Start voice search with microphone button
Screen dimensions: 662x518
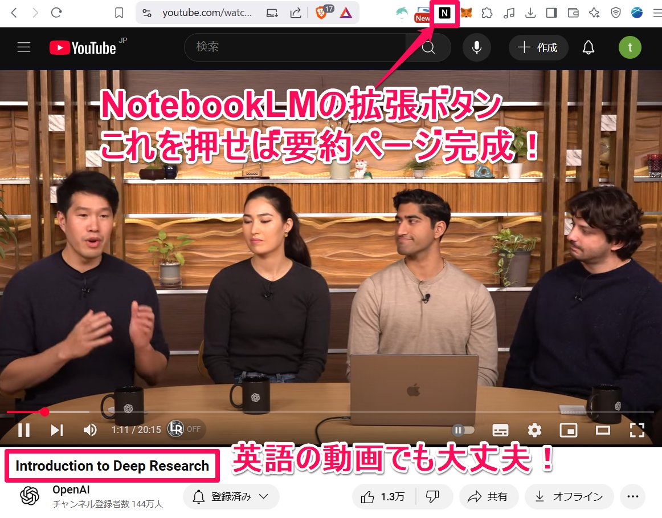[477, 47]
